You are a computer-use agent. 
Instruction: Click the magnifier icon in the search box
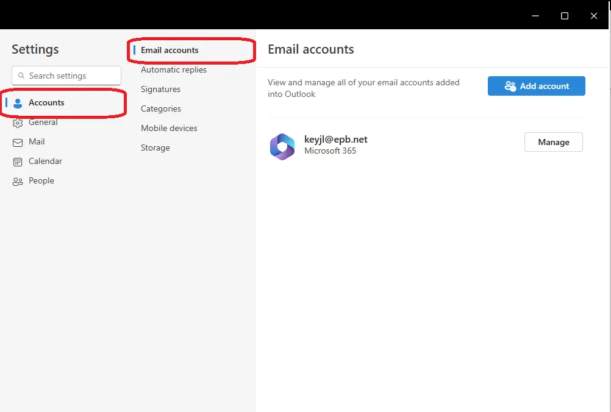tap(21, 76)
